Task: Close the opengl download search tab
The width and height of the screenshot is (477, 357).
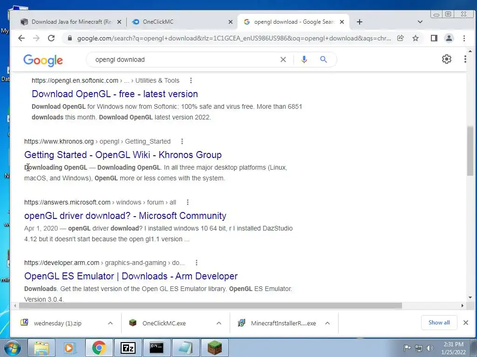Action: click(342, 22)
